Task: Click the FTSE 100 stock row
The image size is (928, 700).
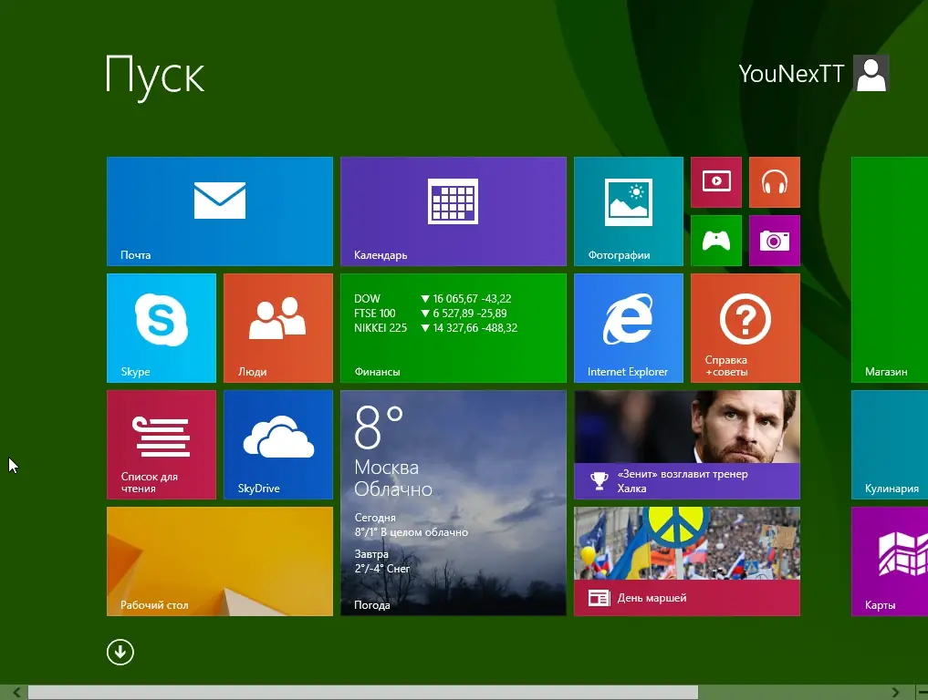Action: [431, 314]
